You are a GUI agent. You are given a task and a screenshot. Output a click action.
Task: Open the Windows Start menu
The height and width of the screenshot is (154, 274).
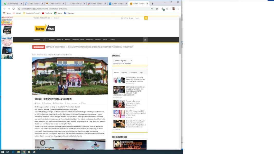coord(3,152)
